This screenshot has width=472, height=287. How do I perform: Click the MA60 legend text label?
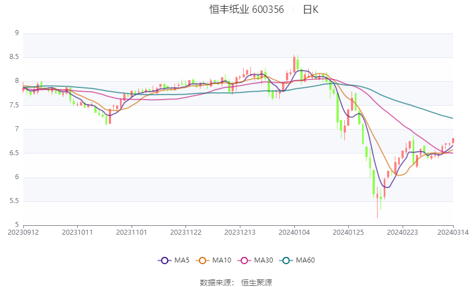tap(305, 260)
